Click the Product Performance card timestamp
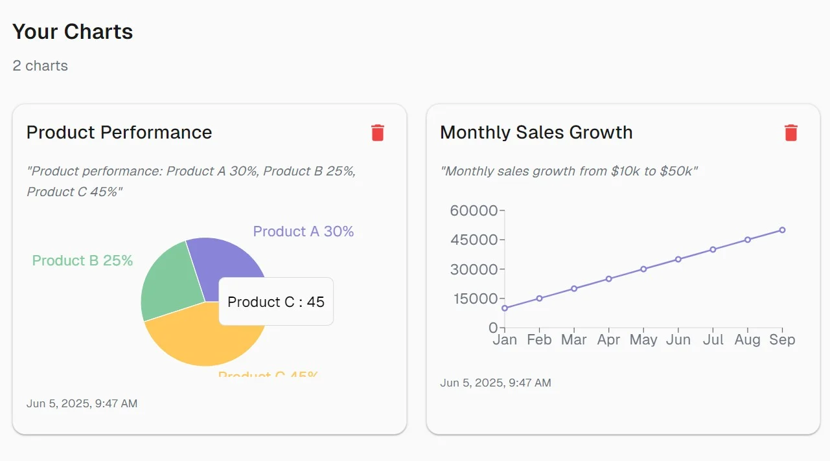Screen dimensions: 830x461 click(x=82, y=403)
